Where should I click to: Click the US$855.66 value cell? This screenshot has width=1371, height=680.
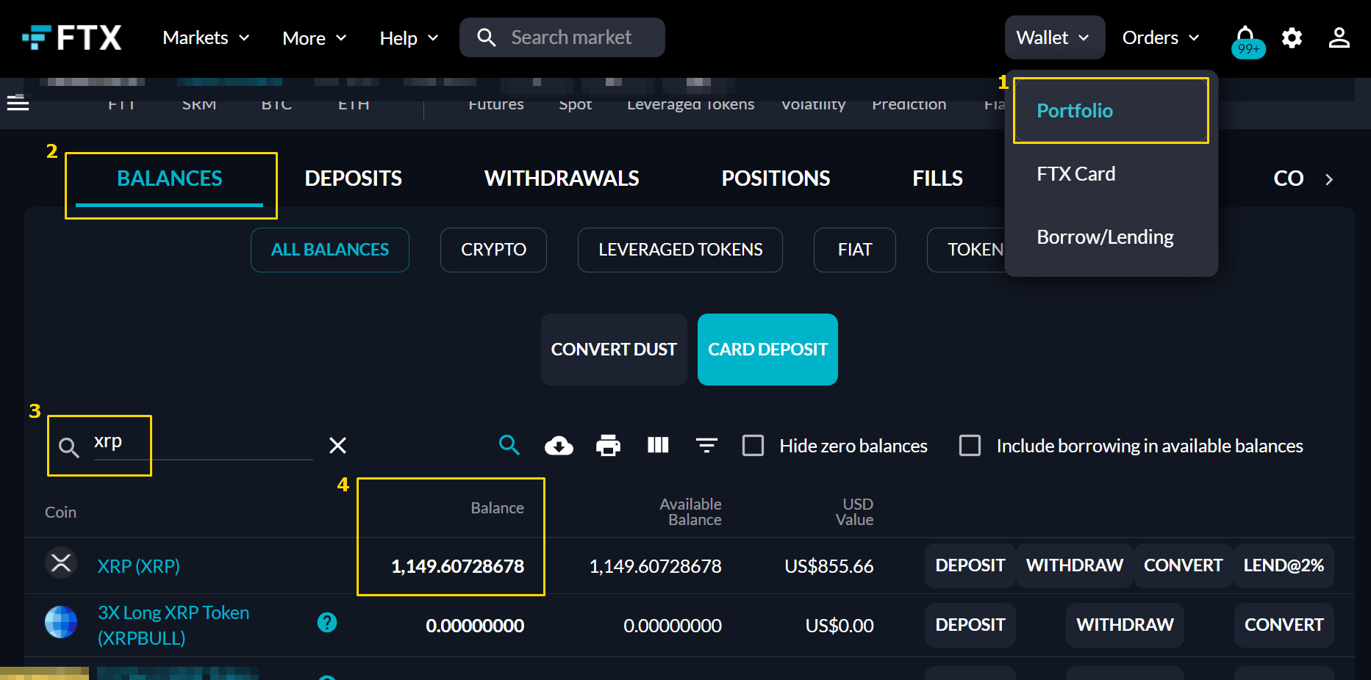click(828, 566)
